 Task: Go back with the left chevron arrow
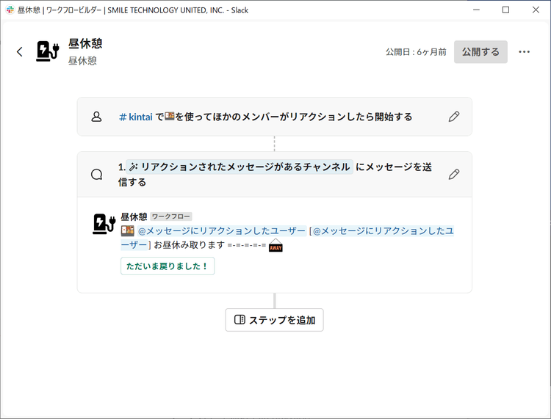(20, 52)
